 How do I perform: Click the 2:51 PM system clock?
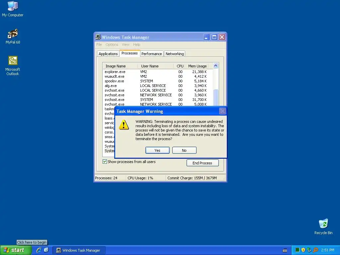point(327,250)
